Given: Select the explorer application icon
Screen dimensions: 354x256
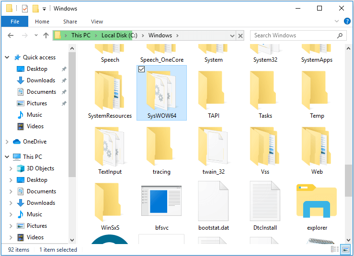Looking at the screenshot, I should 317,201.
